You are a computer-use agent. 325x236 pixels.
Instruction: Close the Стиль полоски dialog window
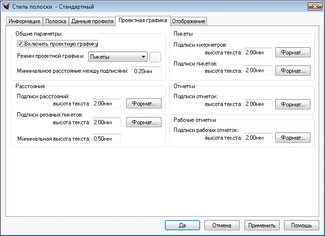(x=313, y=6)
